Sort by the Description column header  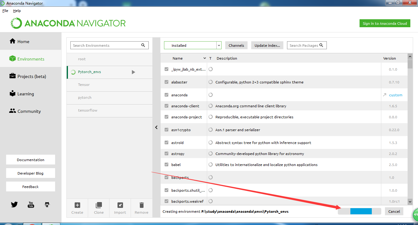tap(227, 58)
